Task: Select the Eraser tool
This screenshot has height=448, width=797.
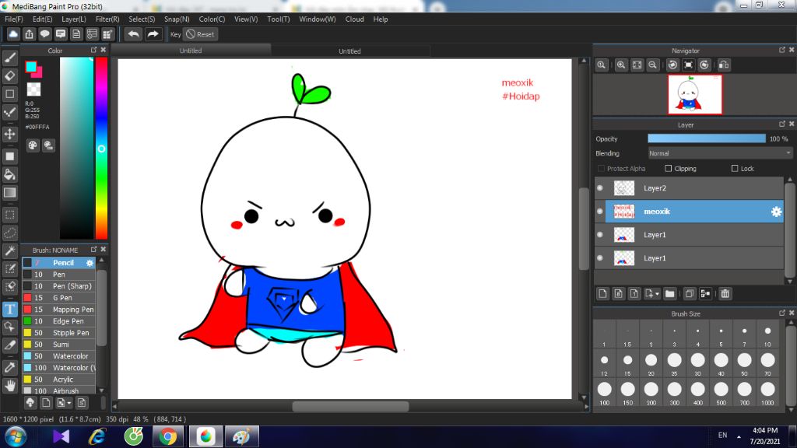Action: pos(9,75)
